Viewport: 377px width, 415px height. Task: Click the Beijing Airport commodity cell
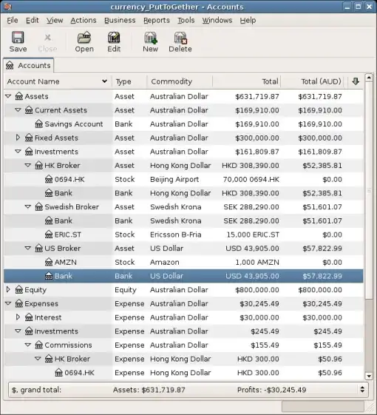[x=174, y=180]
